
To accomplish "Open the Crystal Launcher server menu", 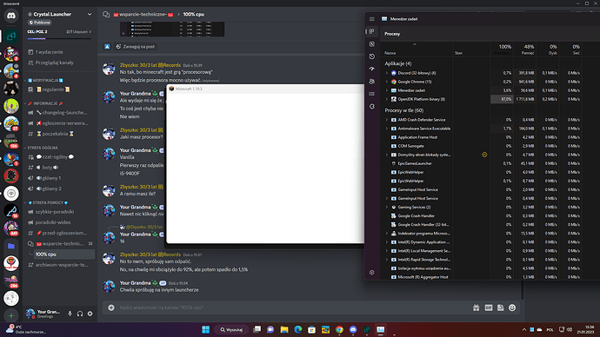I will (60, 14).
